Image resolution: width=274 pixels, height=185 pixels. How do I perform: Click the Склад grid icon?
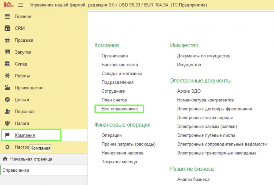(7, 64)
